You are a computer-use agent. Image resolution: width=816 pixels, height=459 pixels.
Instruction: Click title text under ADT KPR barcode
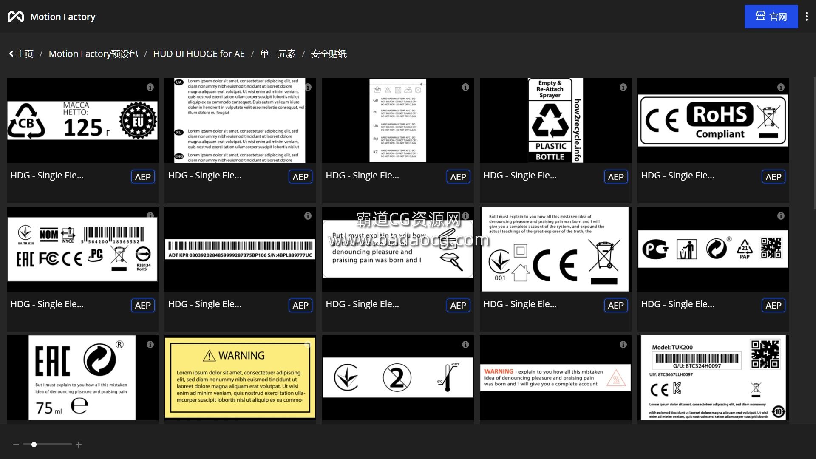coord(204,304)
